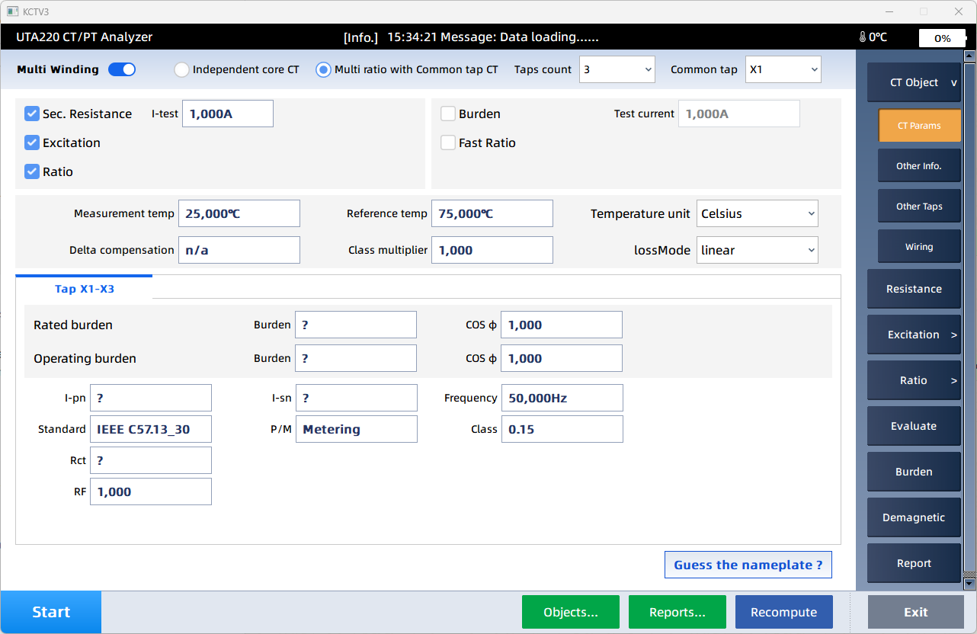Click the KCTV3 app icon in title bar
The image size is (977, 634).
point(12,11)
